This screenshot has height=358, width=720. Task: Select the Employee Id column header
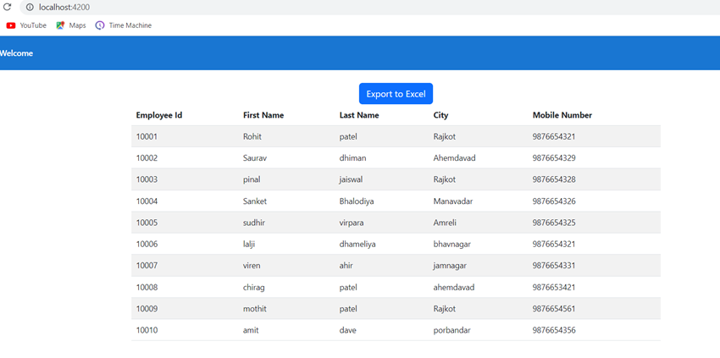pyautogui.click(x=159, y=115)
